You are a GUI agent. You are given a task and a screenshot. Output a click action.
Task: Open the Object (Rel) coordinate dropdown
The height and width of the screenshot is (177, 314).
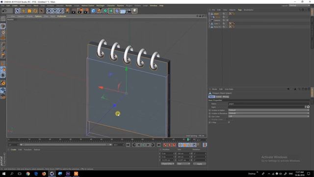tap(167, 164)
